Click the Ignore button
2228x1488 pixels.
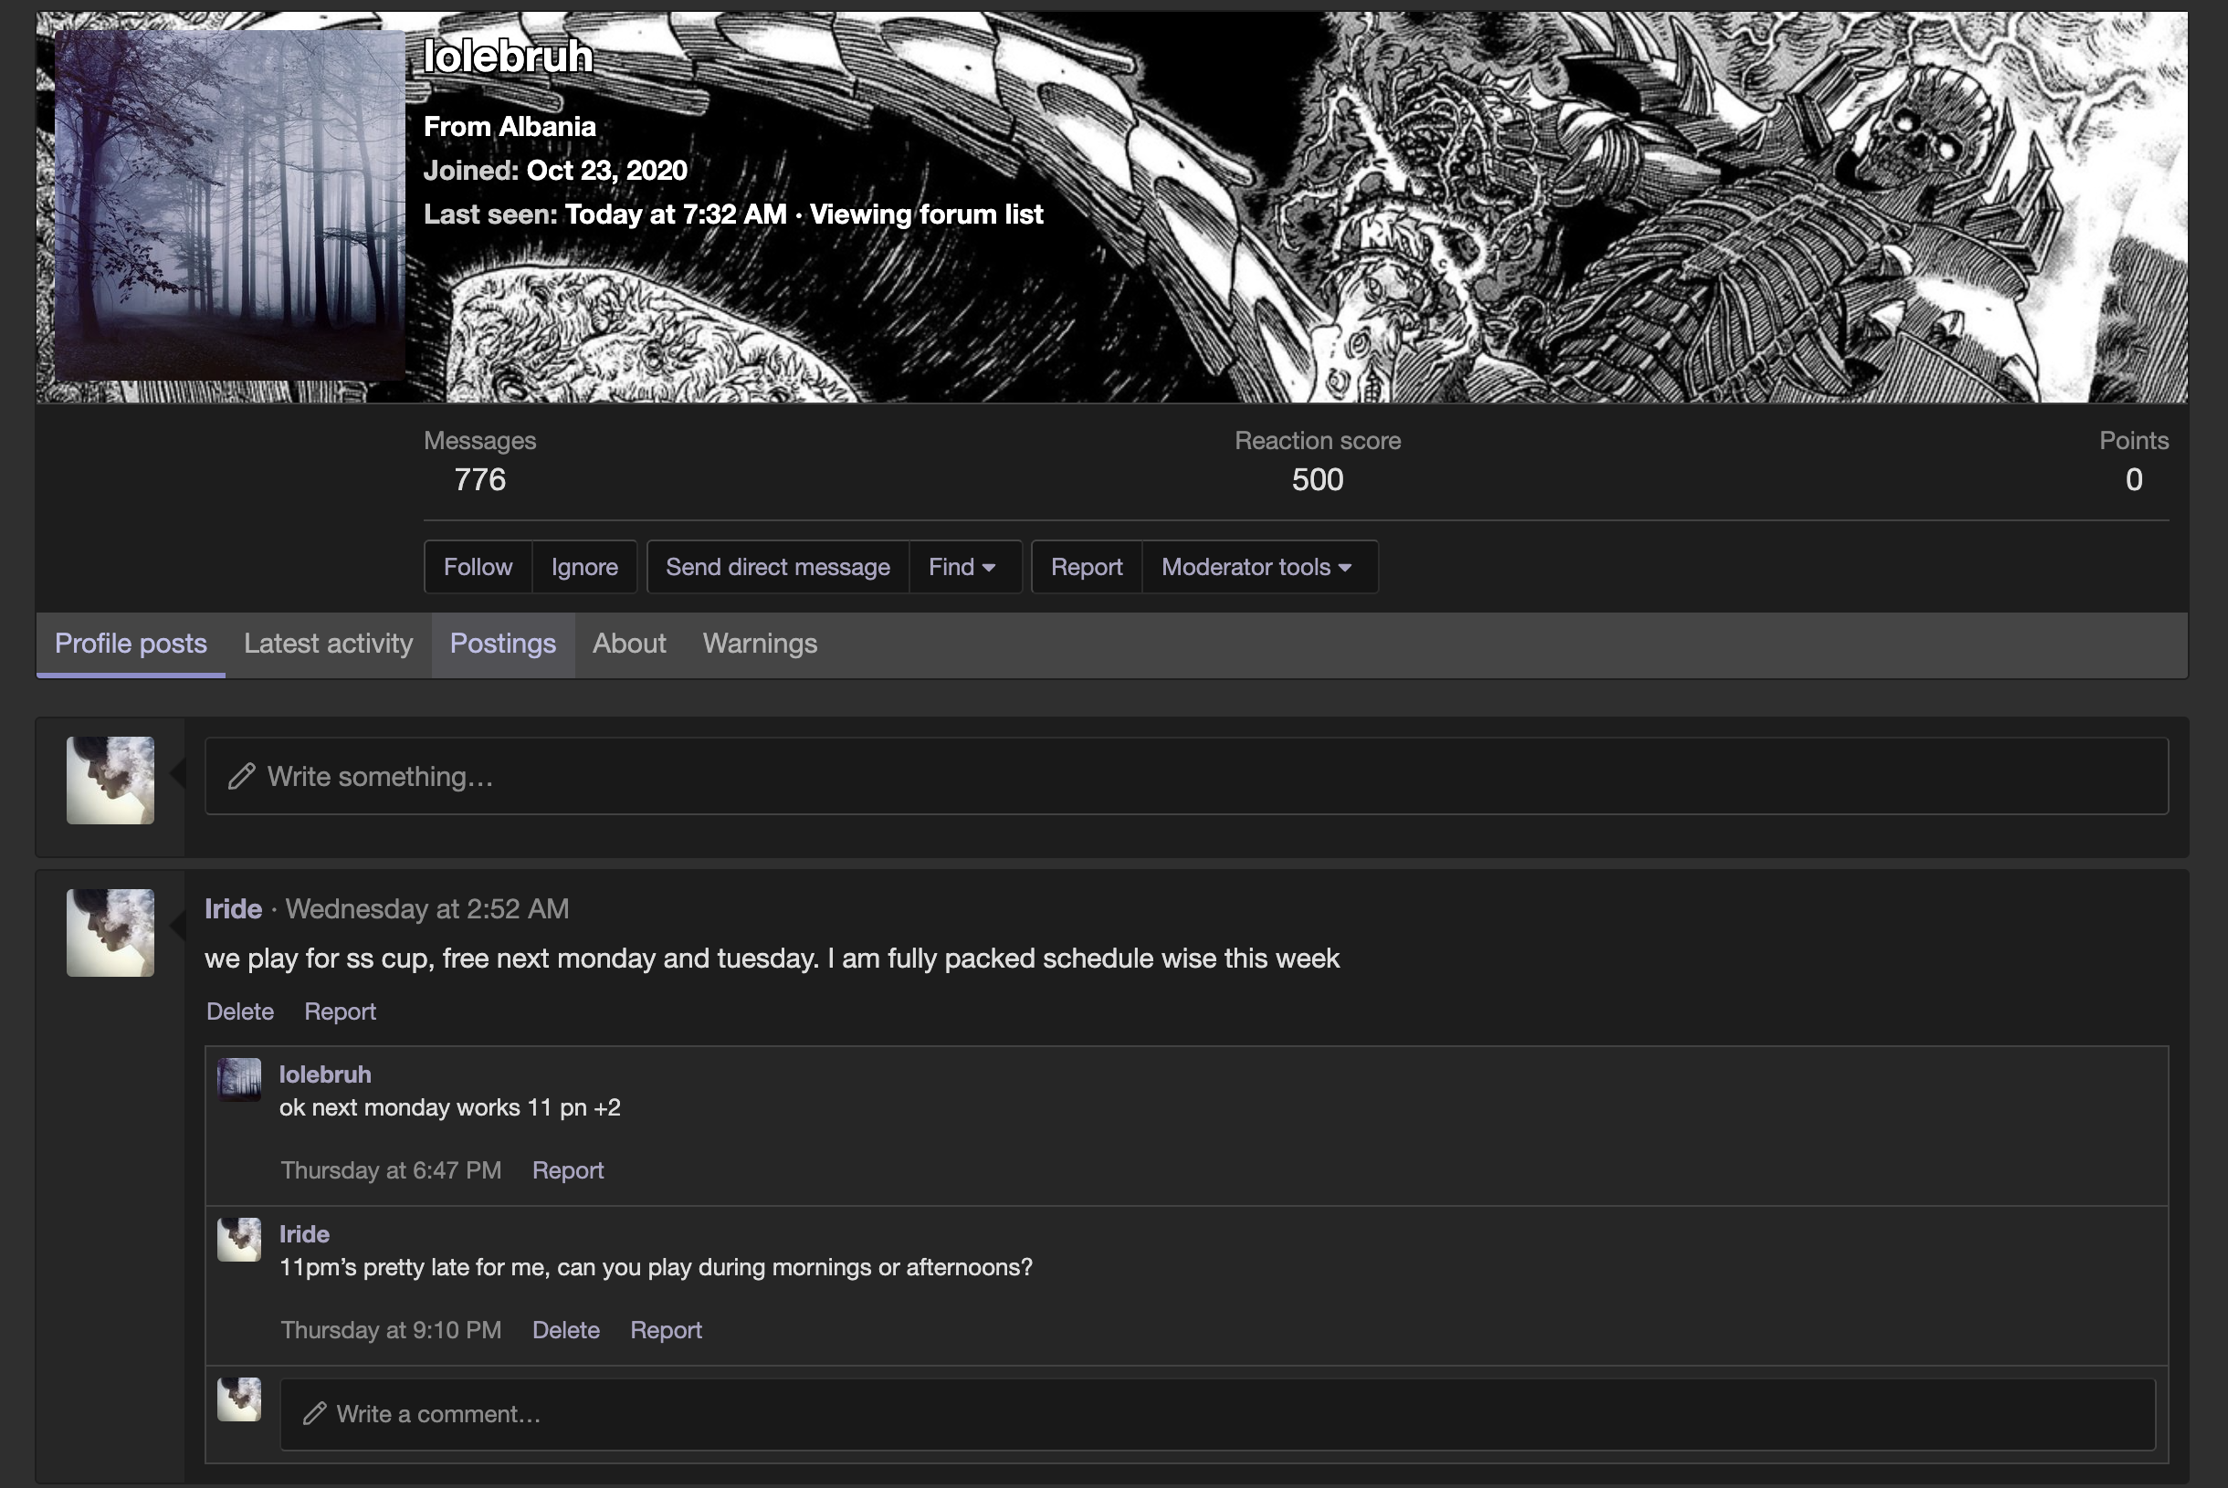[584, 567]
